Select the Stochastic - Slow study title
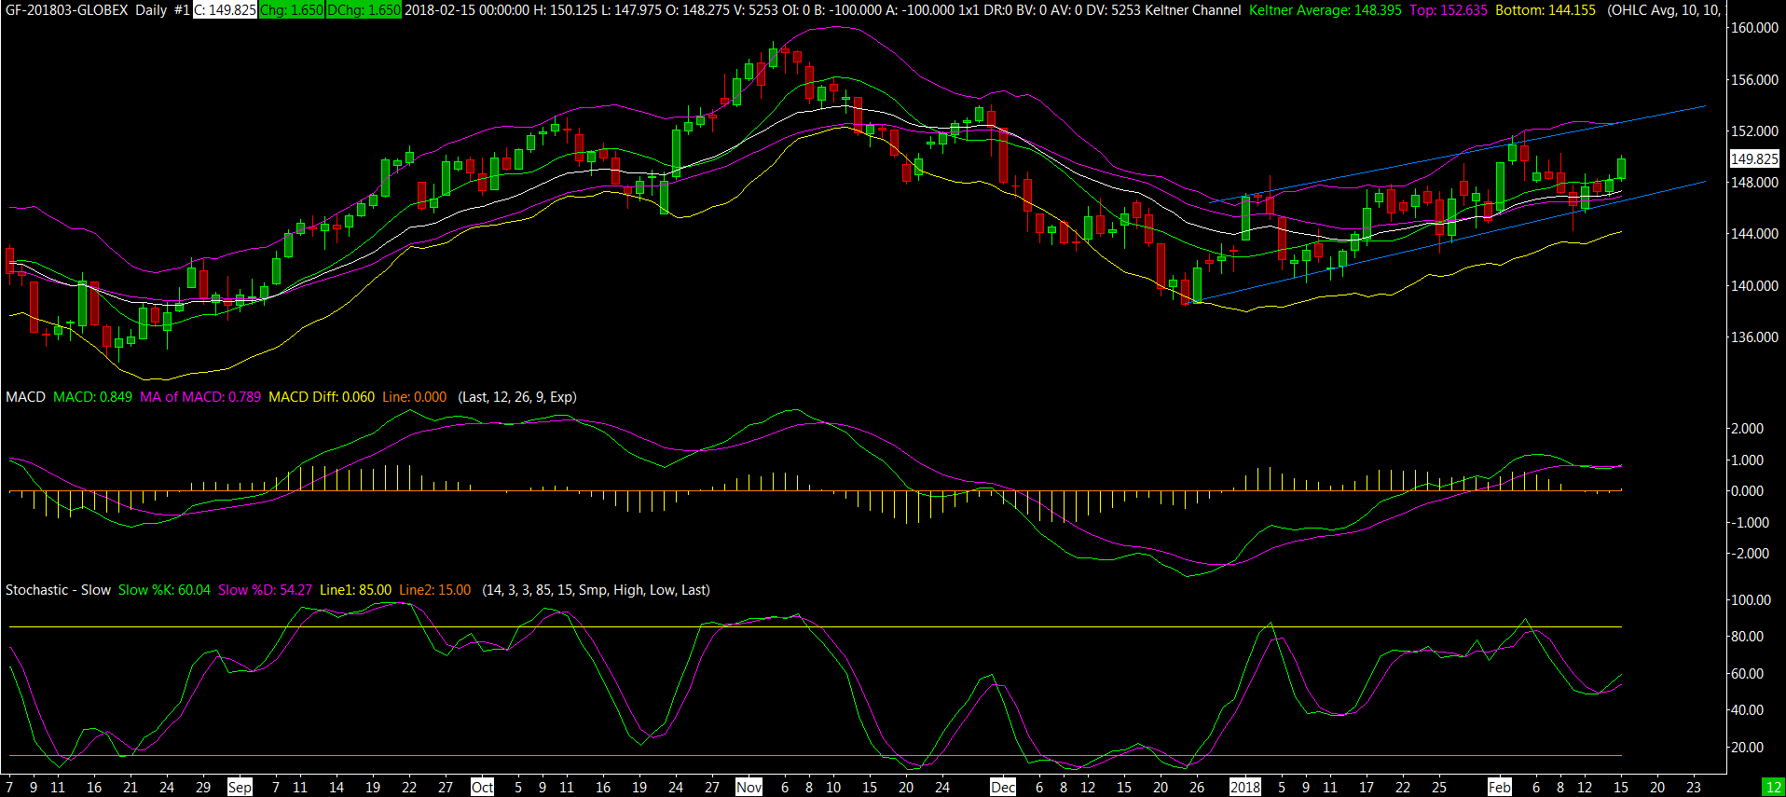The height and width of the screenshot is (797, 1786). click(58, 590)
